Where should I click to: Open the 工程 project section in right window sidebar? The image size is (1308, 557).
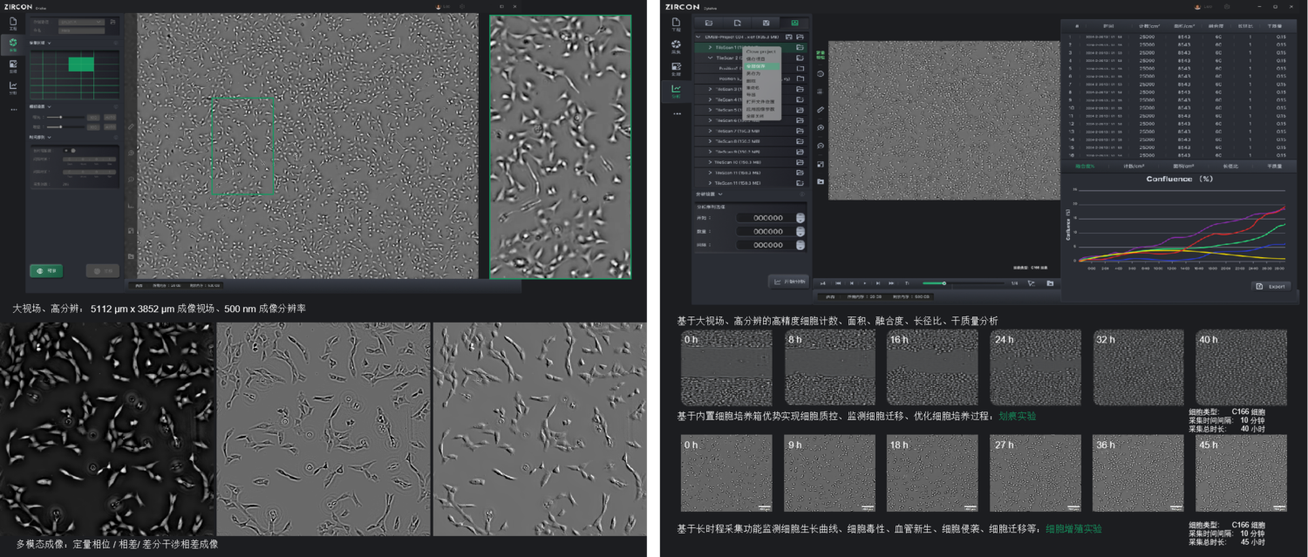676,24
